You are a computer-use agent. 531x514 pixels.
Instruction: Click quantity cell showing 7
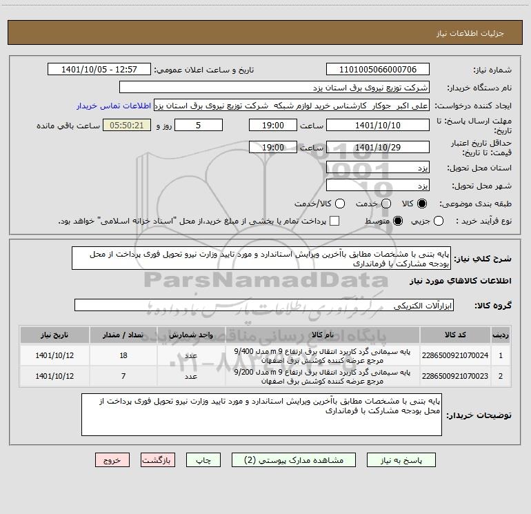[123, 376]
